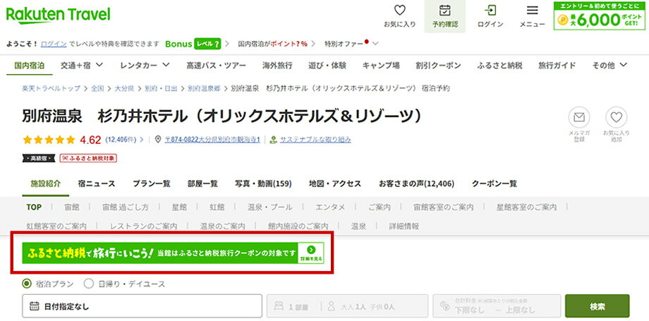This screenshot has width=649, height=321.
Task: Open the 合計料金 price range selector
Action: click(x=497, y=306)
